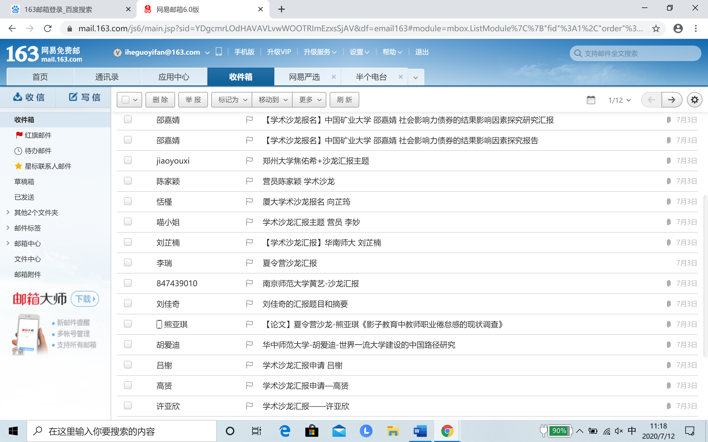708x442 pixels.
Task: Open the 半个电台 tab
Action: [371, 77]
